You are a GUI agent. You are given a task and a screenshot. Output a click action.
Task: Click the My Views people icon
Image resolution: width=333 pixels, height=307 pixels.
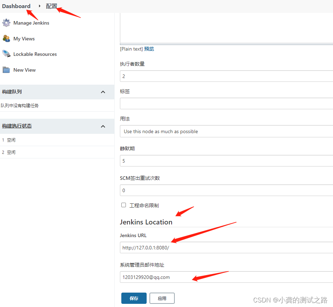click(x=6, y=38)
